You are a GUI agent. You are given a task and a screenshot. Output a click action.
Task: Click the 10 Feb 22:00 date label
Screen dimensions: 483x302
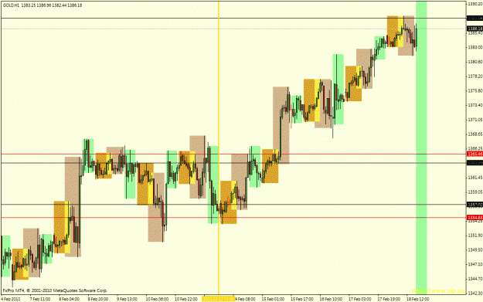point(185,299)
